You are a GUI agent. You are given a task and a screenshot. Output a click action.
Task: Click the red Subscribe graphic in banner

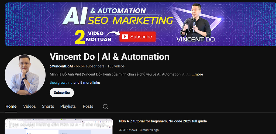tap(138, 37)
